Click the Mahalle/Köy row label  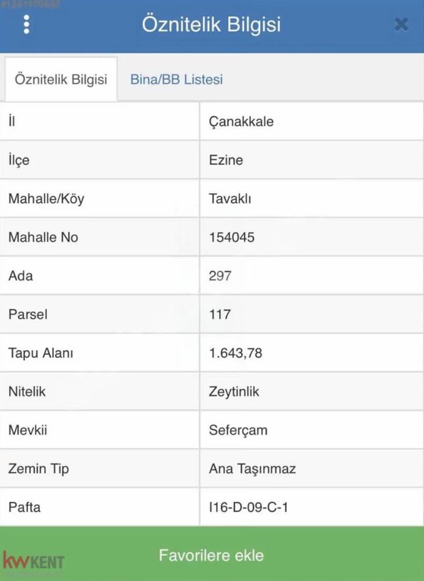(46, 199)
